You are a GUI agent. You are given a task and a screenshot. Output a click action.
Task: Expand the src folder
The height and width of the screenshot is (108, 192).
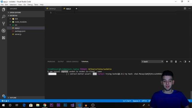tap(26, 25)
